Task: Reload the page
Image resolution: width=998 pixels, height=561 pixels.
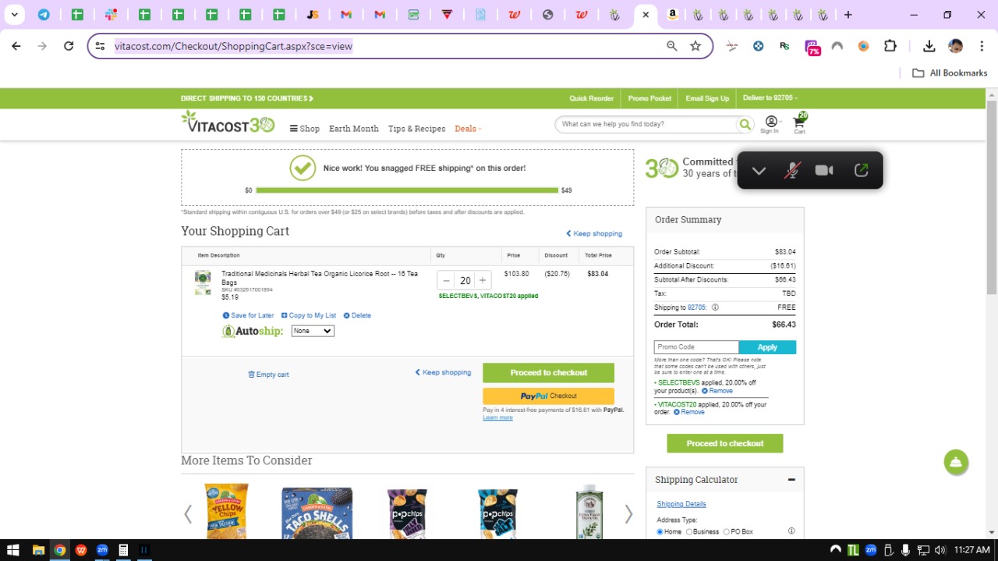Action: click(69, 46)
